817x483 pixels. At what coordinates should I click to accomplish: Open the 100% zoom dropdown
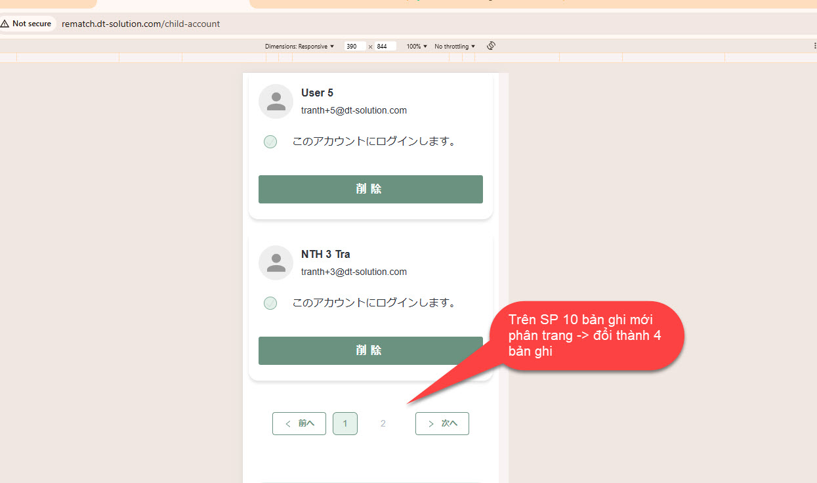click(x=417, y=47)
